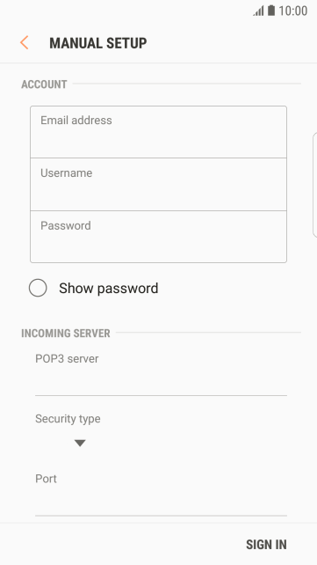Image resolution: width=317 pixels, height=565 pixels.
Task: Tap the 10:00 clock in status bar
Action: 293,11
